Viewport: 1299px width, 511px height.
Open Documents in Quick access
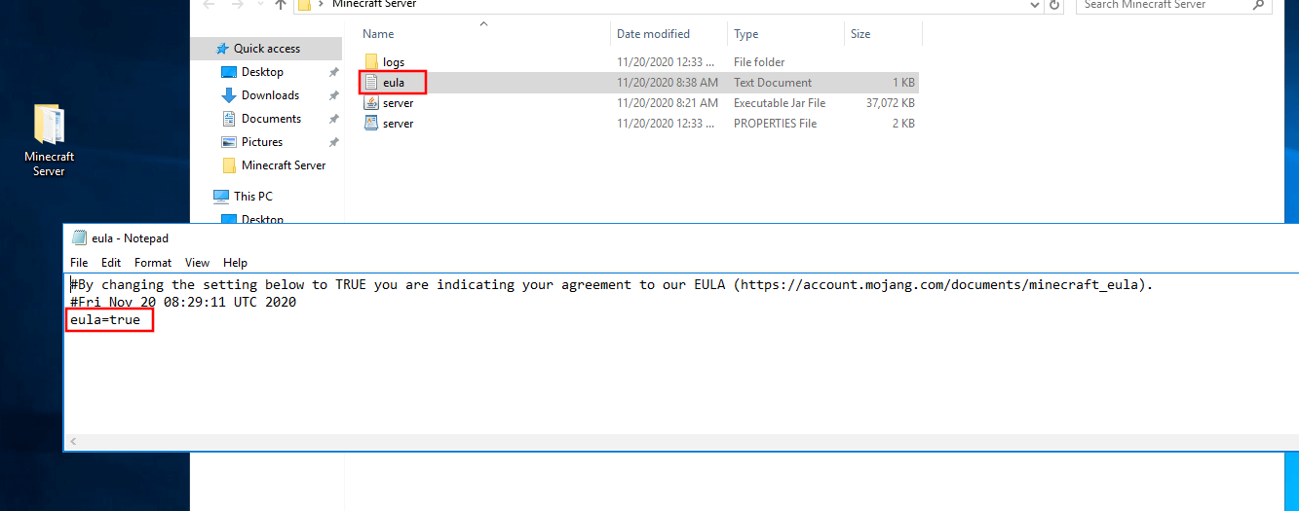tap(271, 119)
